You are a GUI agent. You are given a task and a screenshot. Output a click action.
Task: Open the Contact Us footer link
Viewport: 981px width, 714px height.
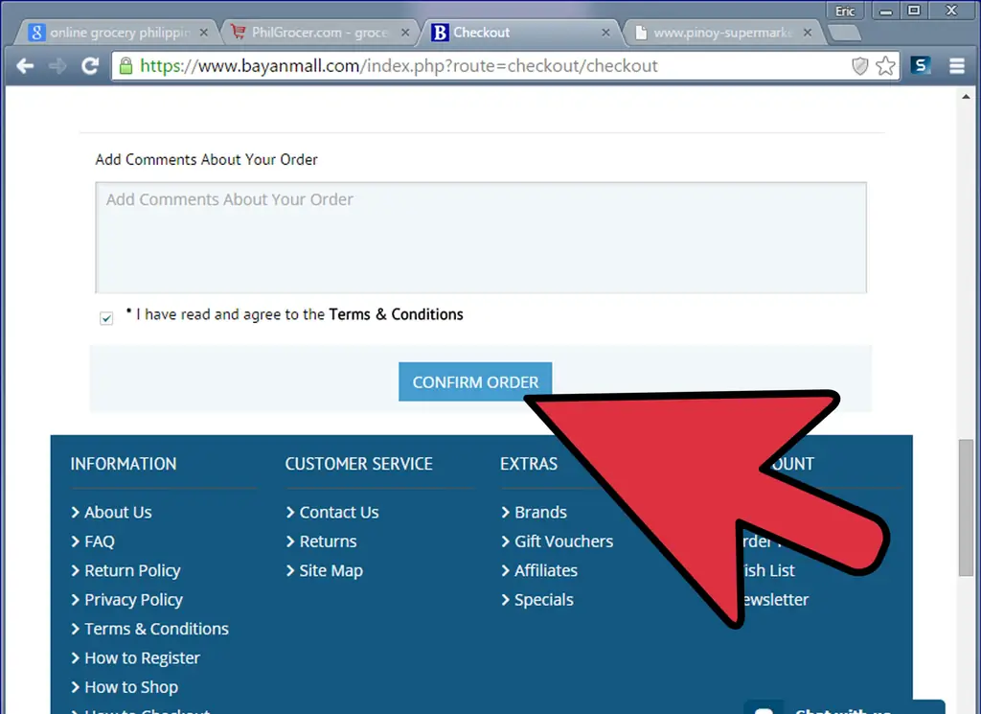(338, 513)
